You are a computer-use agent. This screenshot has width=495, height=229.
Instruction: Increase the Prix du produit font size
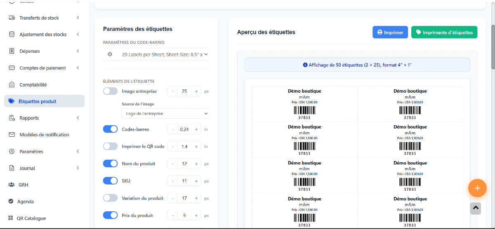pos(196,215)
